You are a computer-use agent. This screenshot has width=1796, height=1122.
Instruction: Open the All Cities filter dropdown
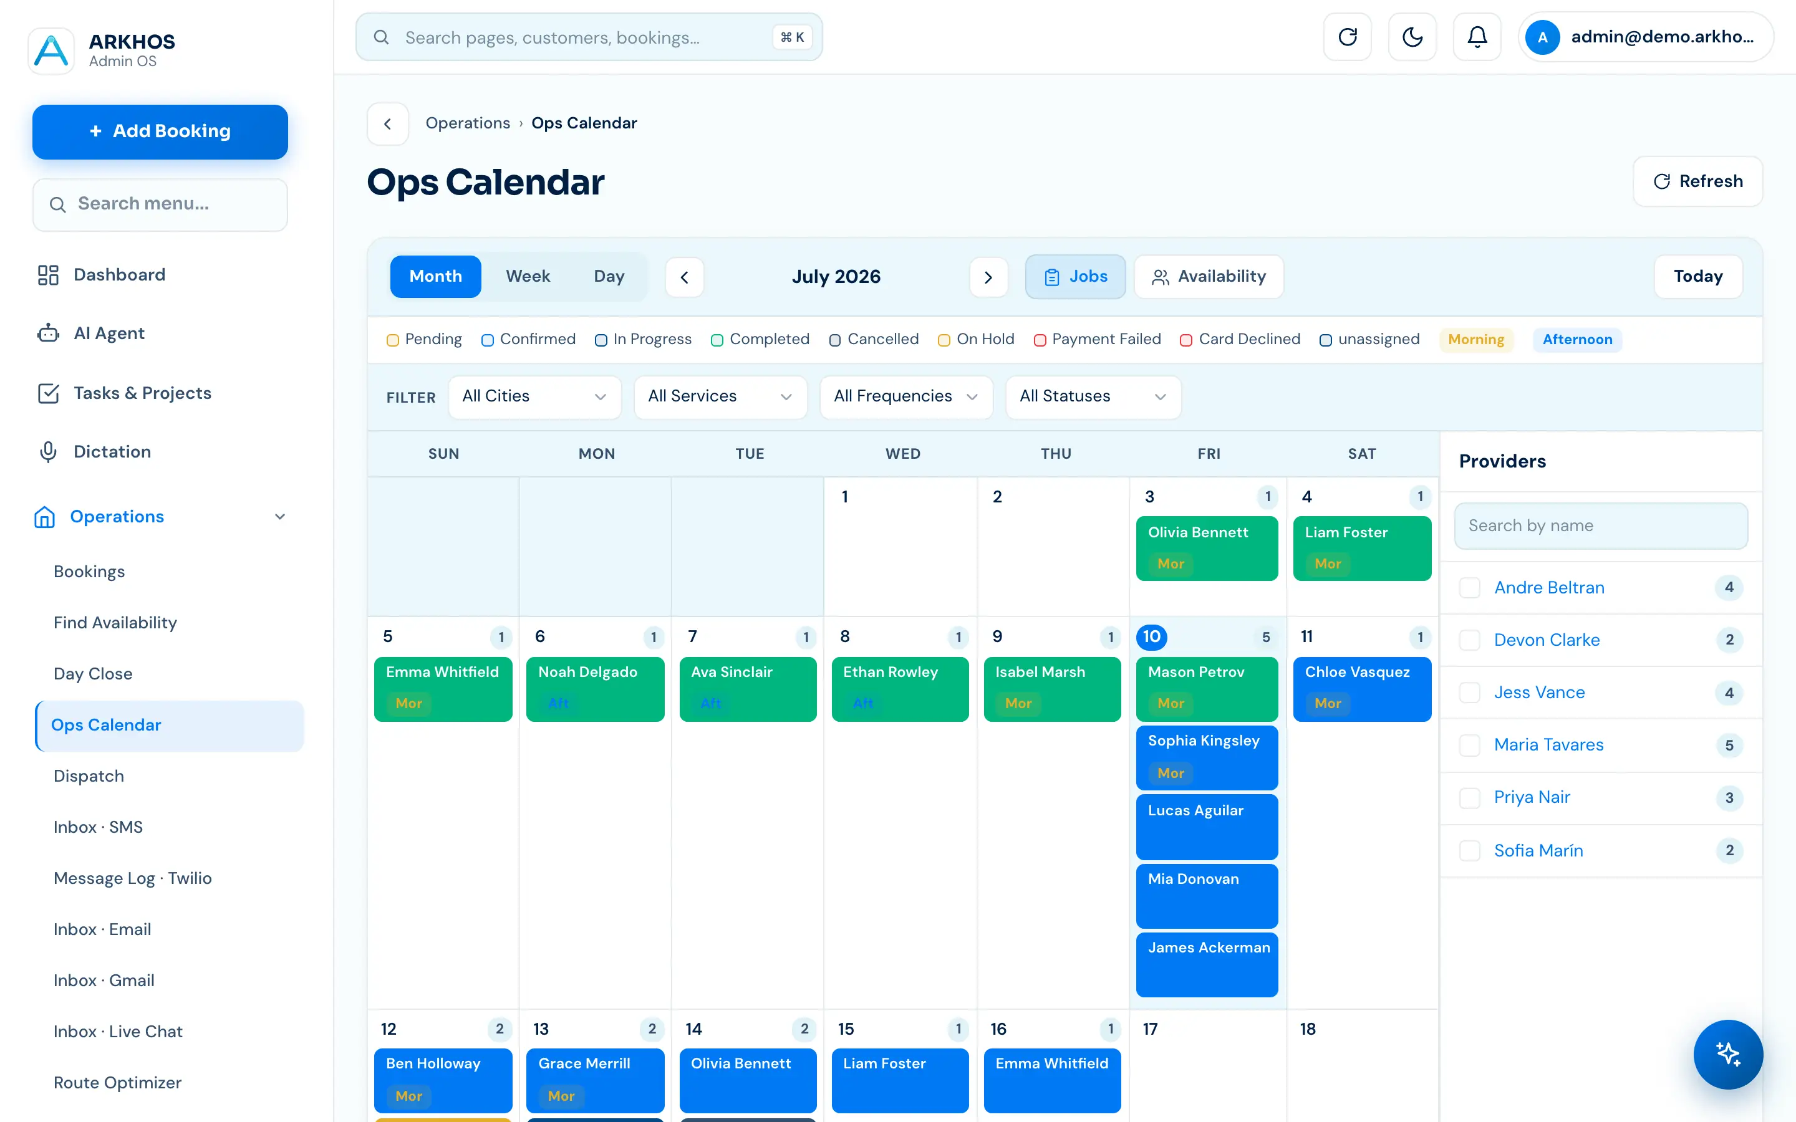point(534,397)
